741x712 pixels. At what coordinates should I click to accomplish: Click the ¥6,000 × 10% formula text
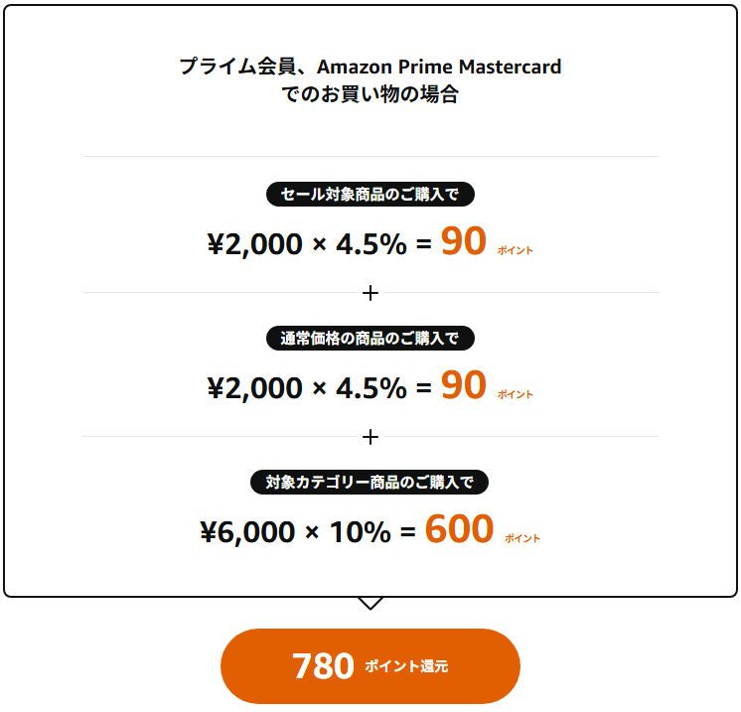click(x=295, y=532)
